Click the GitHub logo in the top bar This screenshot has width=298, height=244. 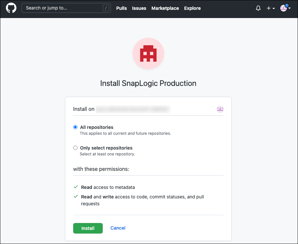11,8
